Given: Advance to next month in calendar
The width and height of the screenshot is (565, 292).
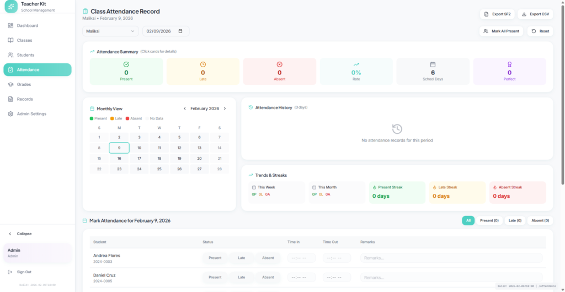Looking at the screenshot, I should 225,109.
